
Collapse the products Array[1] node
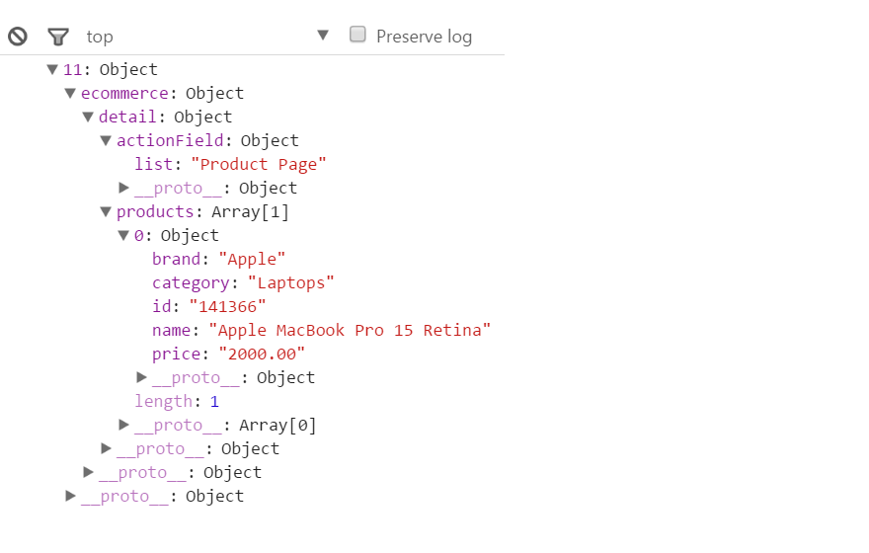point(106,211)
